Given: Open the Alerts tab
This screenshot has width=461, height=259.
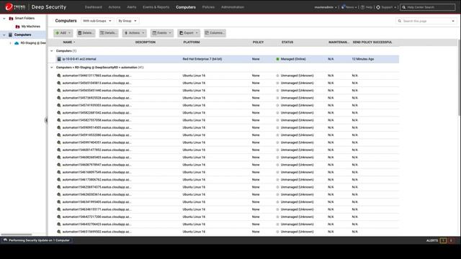Looking at the screenshot, I should point(131,7).
